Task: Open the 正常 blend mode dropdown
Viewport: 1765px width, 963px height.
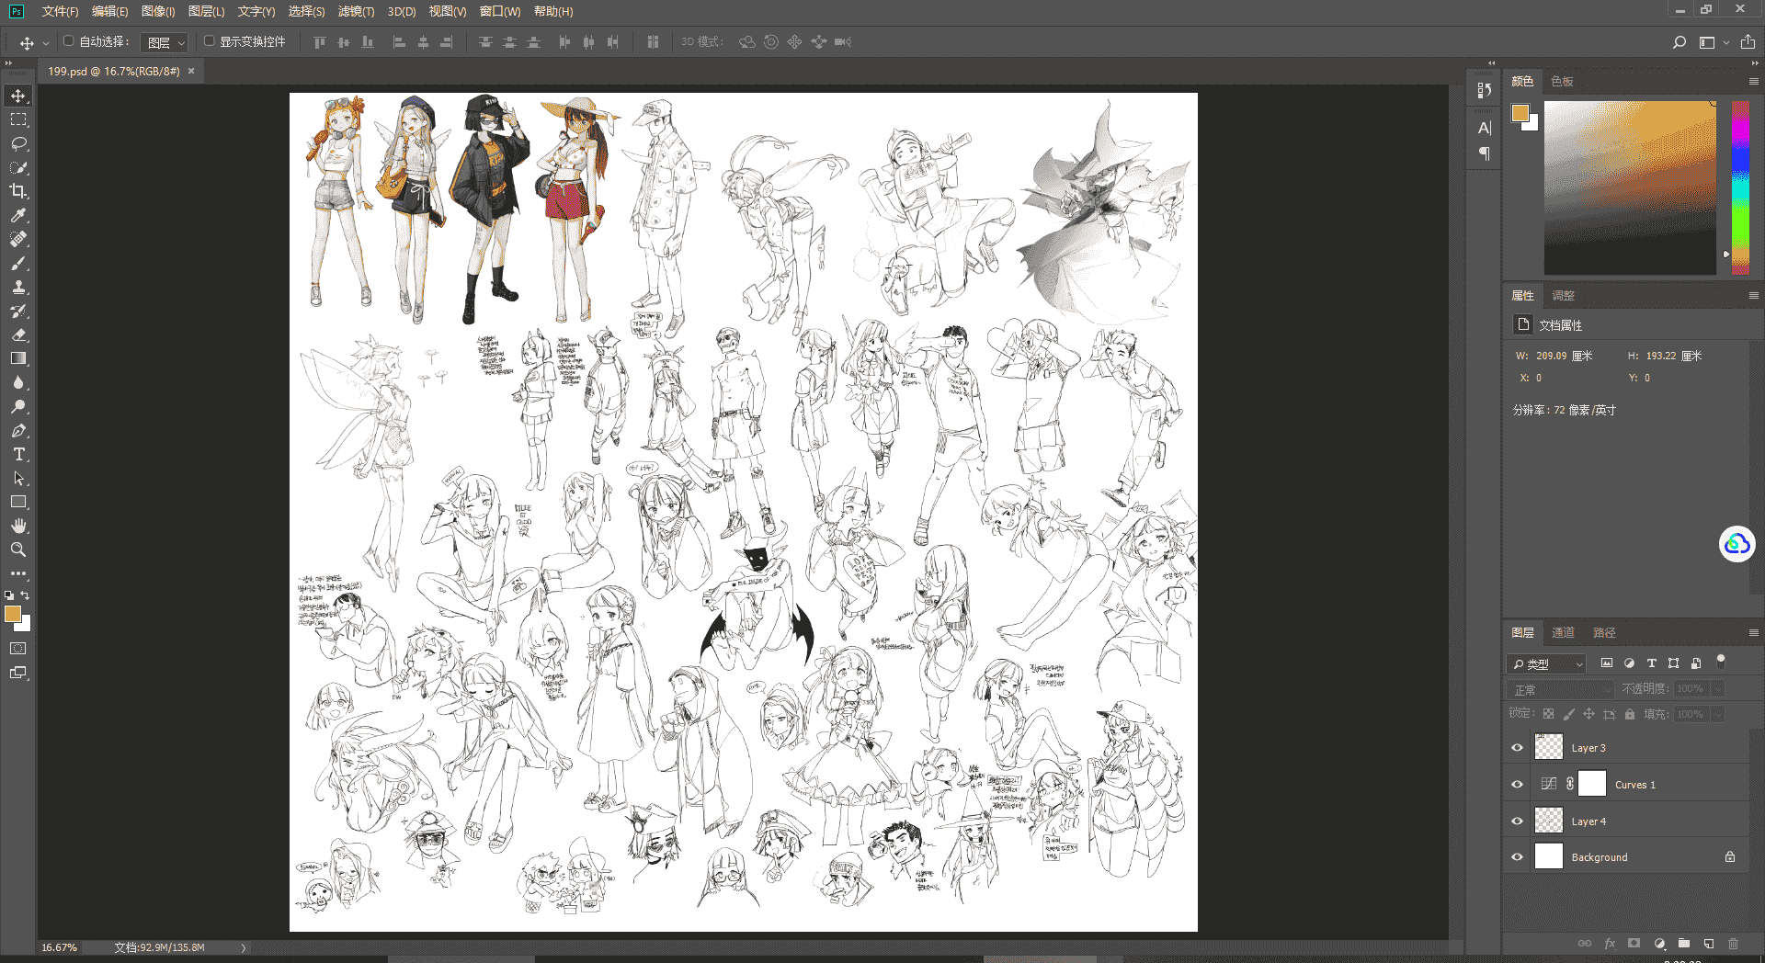Action: [x=1560, y=689]
